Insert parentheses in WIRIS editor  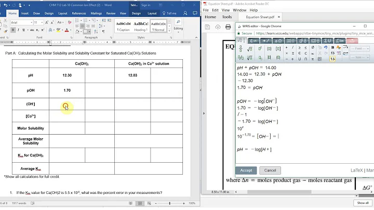pos(269,49)
